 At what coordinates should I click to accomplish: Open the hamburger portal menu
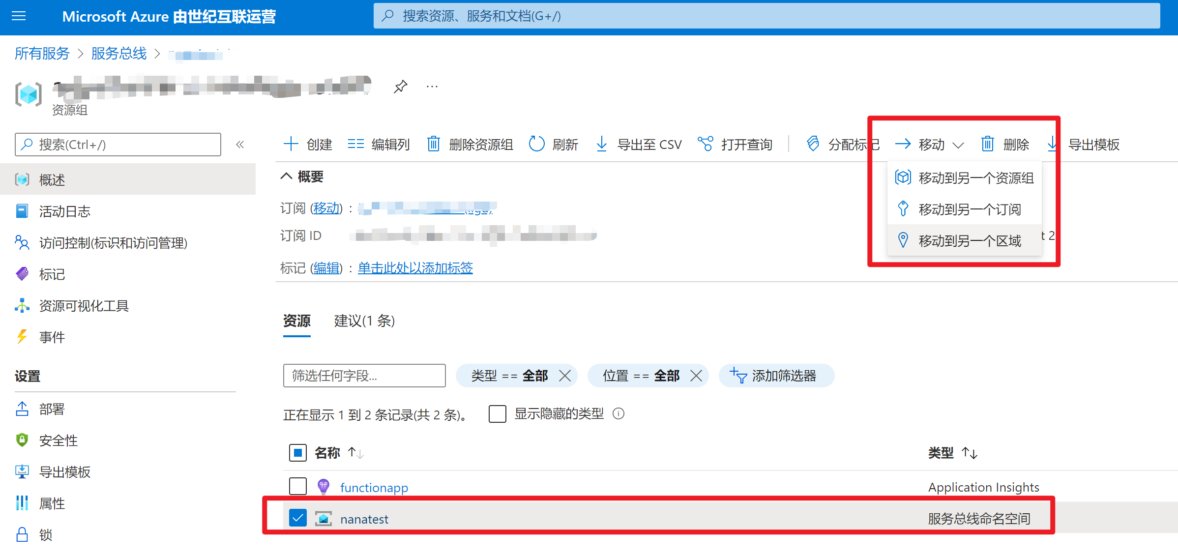(x=19, y=16)
